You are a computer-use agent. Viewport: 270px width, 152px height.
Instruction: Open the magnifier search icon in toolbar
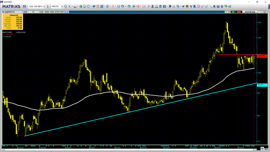[x=65, y=6]
